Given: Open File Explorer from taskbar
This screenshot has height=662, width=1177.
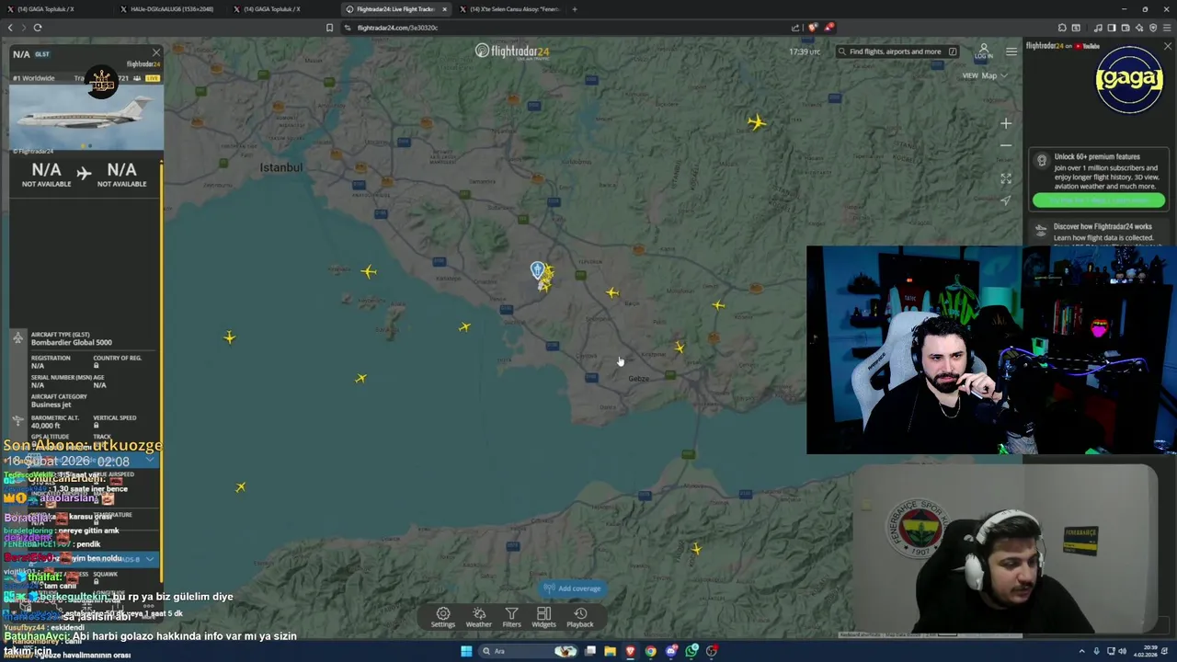Looking at the screenshot, I should 610,651.
